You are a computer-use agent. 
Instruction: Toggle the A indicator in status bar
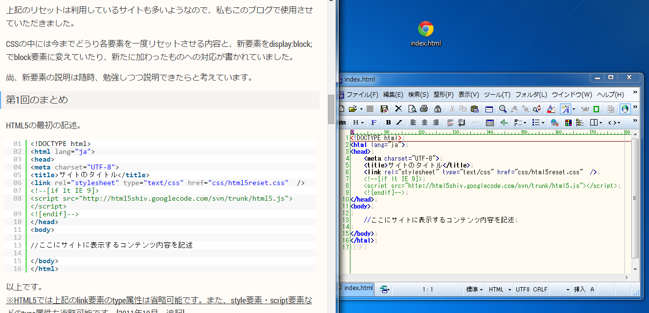click(x=592, y=290)
